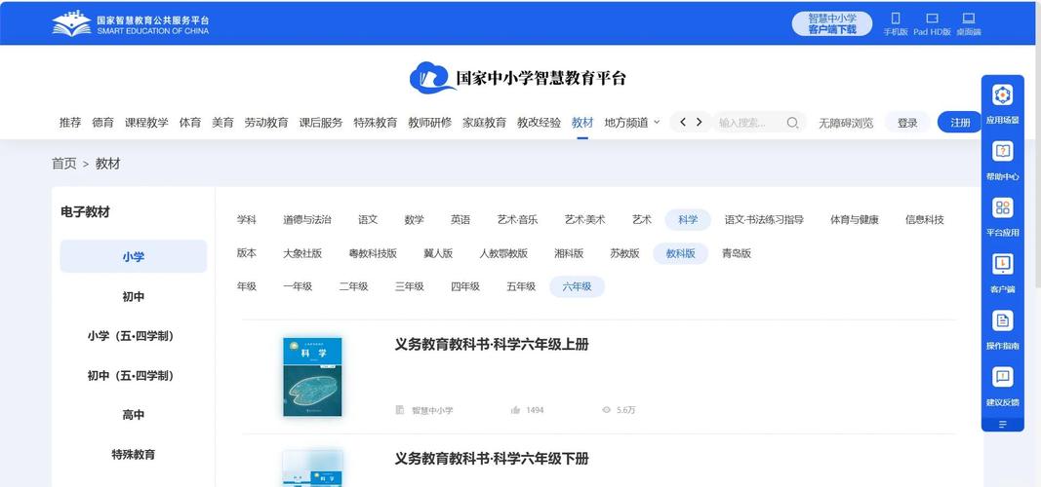Open the 科学六年级上册 textbook cover thumbnail
The width and height of the screenshot is (1041, 487).
pos(312,377)
